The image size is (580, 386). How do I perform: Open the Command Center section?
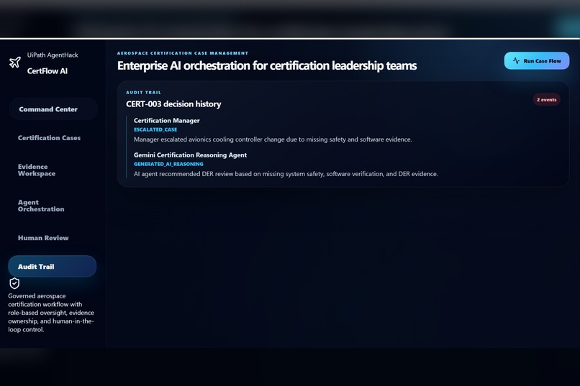(53, 109)
